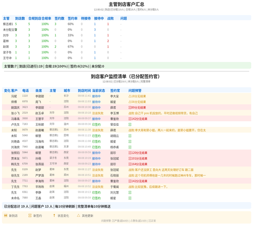Click the 战败:比较犹豫 note text
Viewport: 253px width, 232px height.
pyautogui.click(x=148, y=187)
